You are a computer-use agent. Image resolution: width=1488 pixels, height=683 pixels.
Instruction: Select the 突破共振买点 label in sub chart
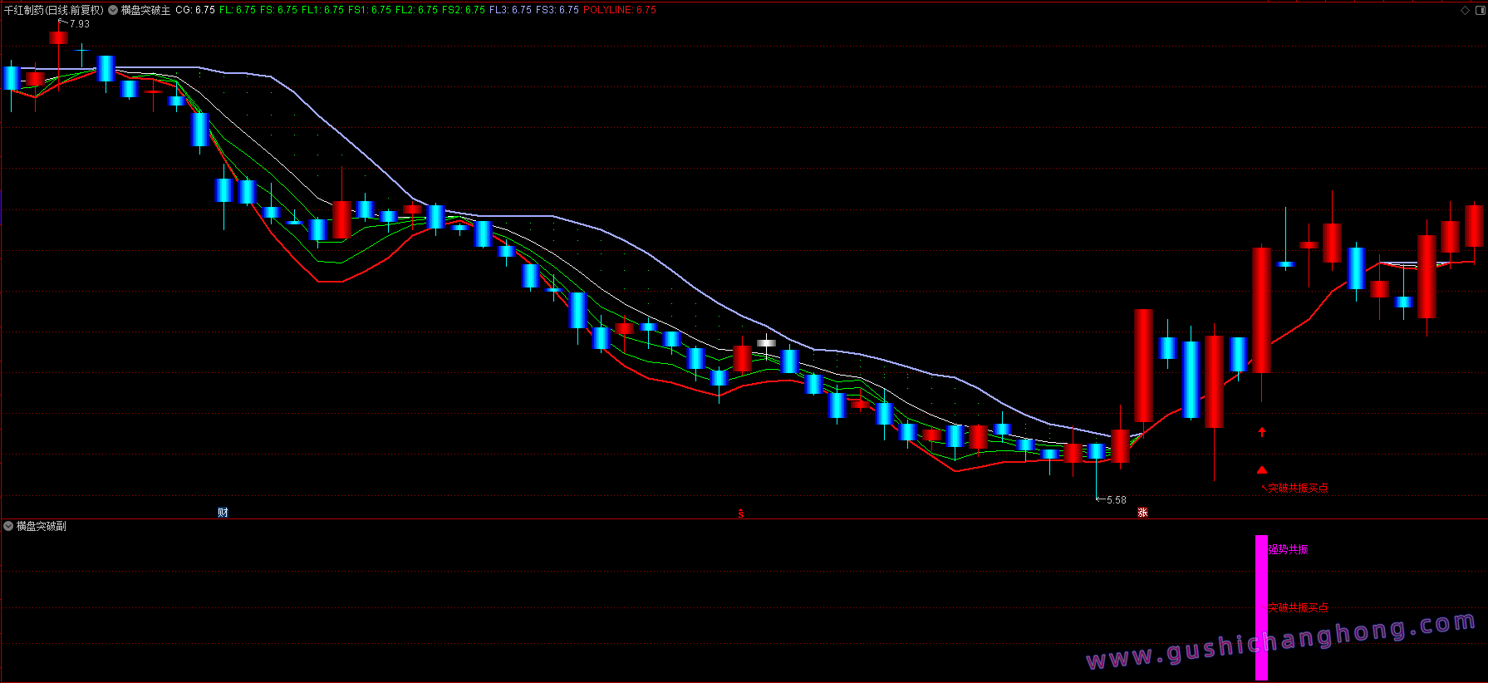[x=1298, y=608]
